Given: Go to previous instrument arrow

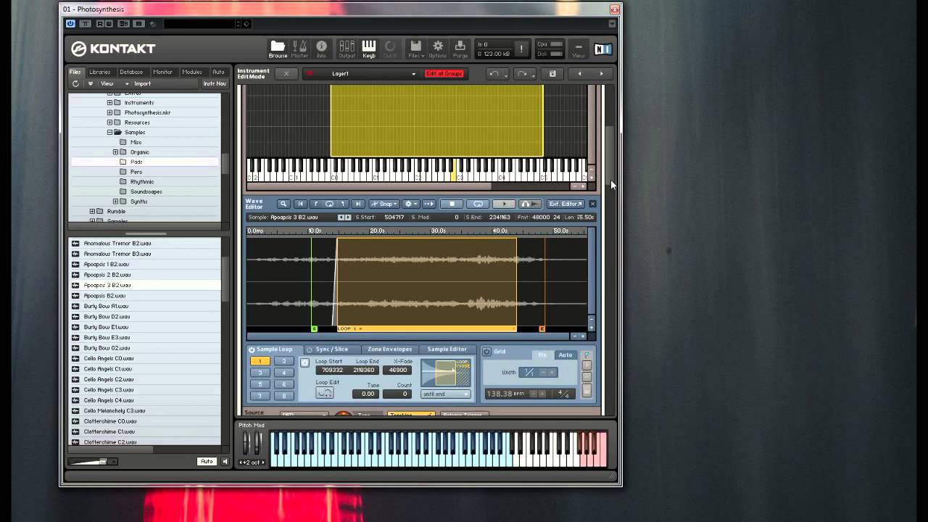Looking at the screenshot, I should pyautogui.click(x=579, y=73).
